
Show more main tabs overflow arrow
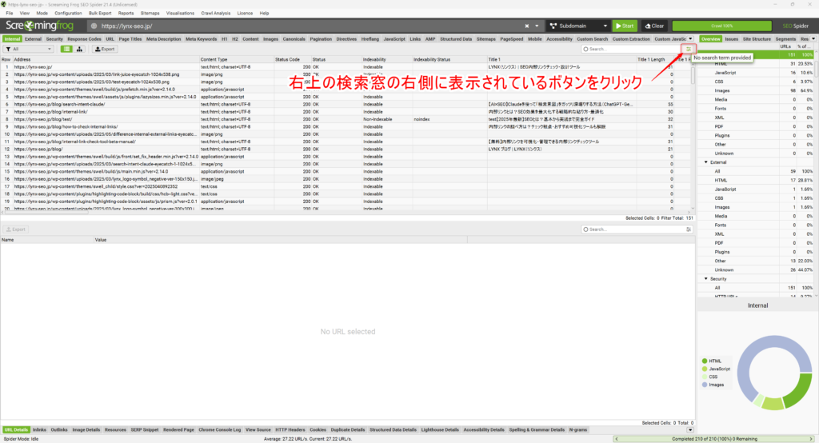tap(690, 38)
